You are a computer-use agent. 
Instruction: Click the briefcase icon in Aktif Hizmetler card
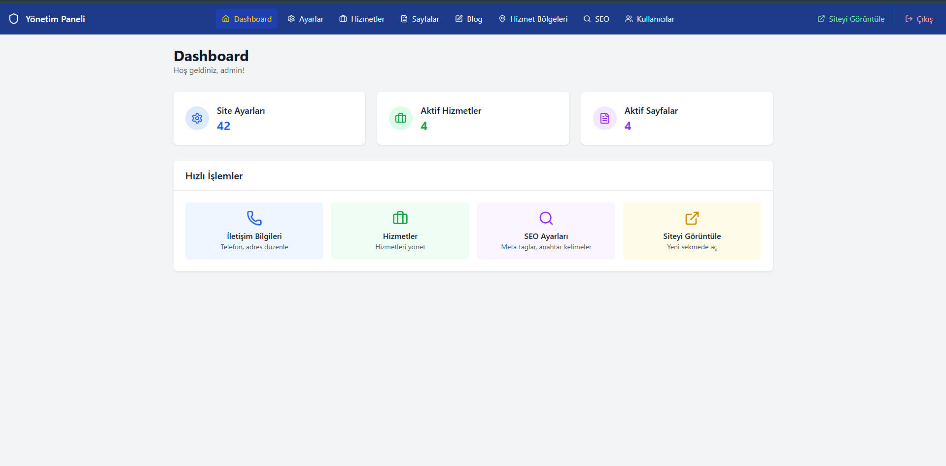pyautogui.click(x=401, y=118)
